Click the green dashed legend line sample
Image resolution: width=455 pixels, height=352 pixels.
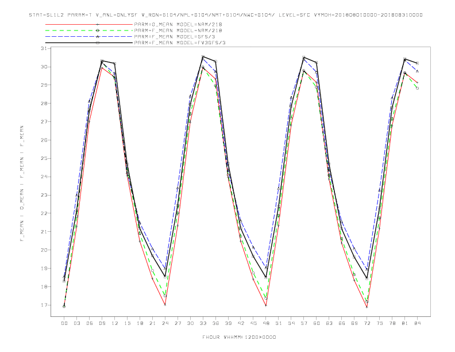(x=89, y=30)
